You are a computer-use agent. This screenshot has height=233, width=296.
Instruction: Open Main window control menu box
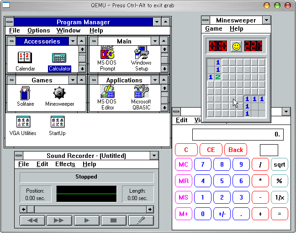(x=94, y=41)
